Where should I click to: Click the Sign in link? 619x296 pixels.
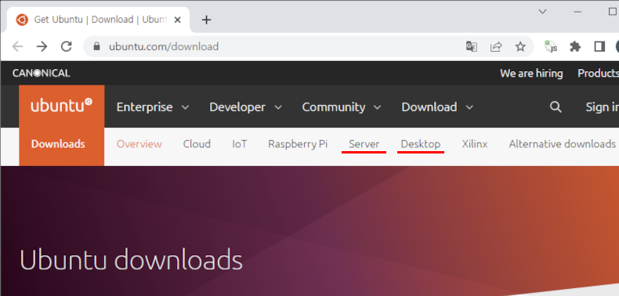click(602, 106)
